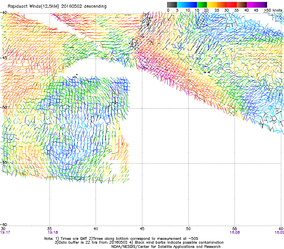Click the NOAA/NESDIS credit line
Image resolution: width=284 pixels, height=249 pixels.
click(x=166, y=247)
